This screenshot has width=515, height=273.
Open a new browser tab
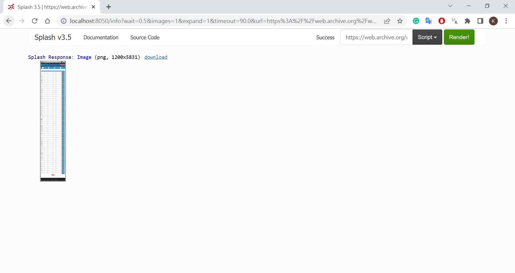(109, 7)
